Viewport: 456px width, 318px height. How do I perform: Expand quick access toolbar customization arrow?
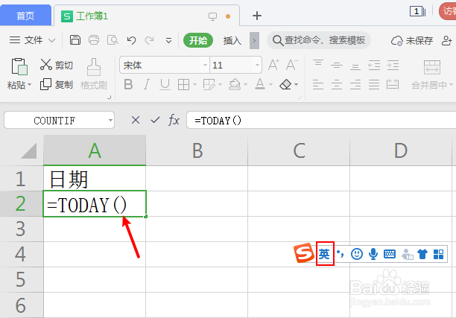pos(168,40)
